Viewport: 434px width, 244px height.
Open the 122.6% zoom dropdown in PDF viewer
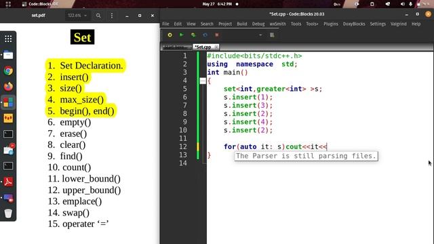[77, 16]
